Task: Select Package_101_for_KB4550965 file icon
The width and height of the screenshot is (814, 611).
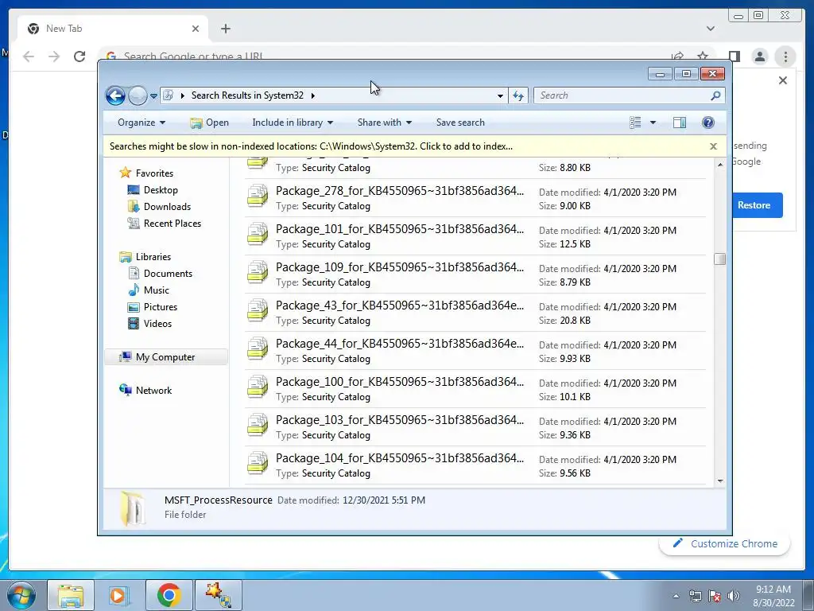Action: pos(258,235)
